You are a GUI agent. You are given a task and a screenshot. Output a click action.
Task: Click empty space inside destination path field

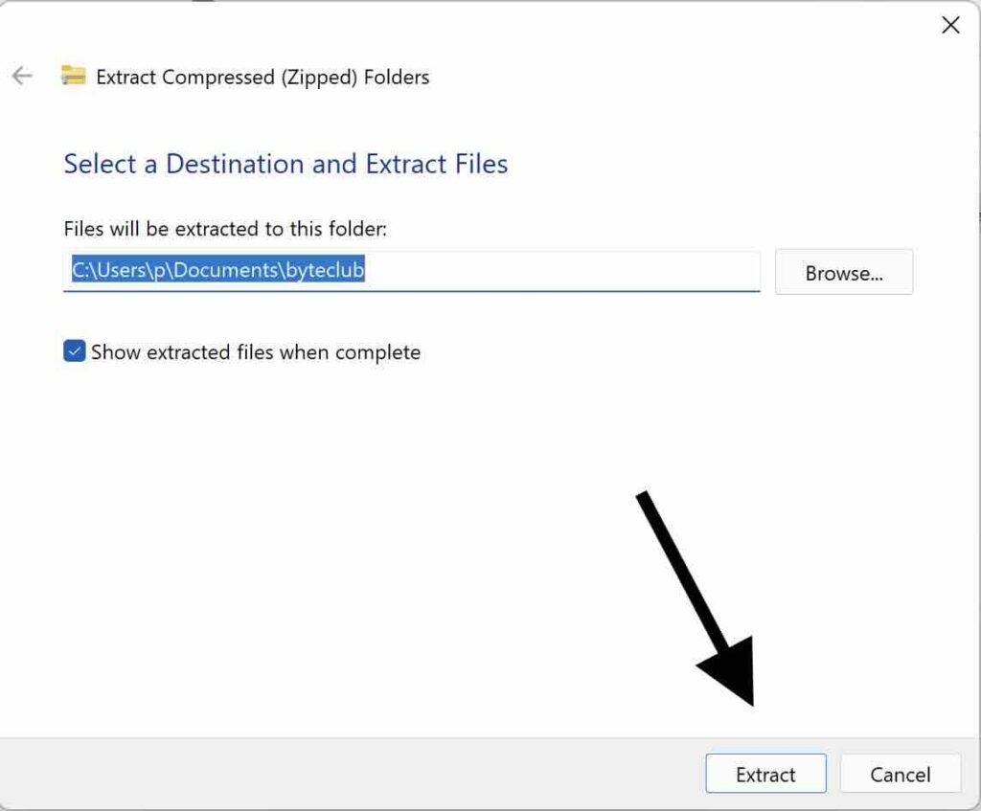coord(565,271)
